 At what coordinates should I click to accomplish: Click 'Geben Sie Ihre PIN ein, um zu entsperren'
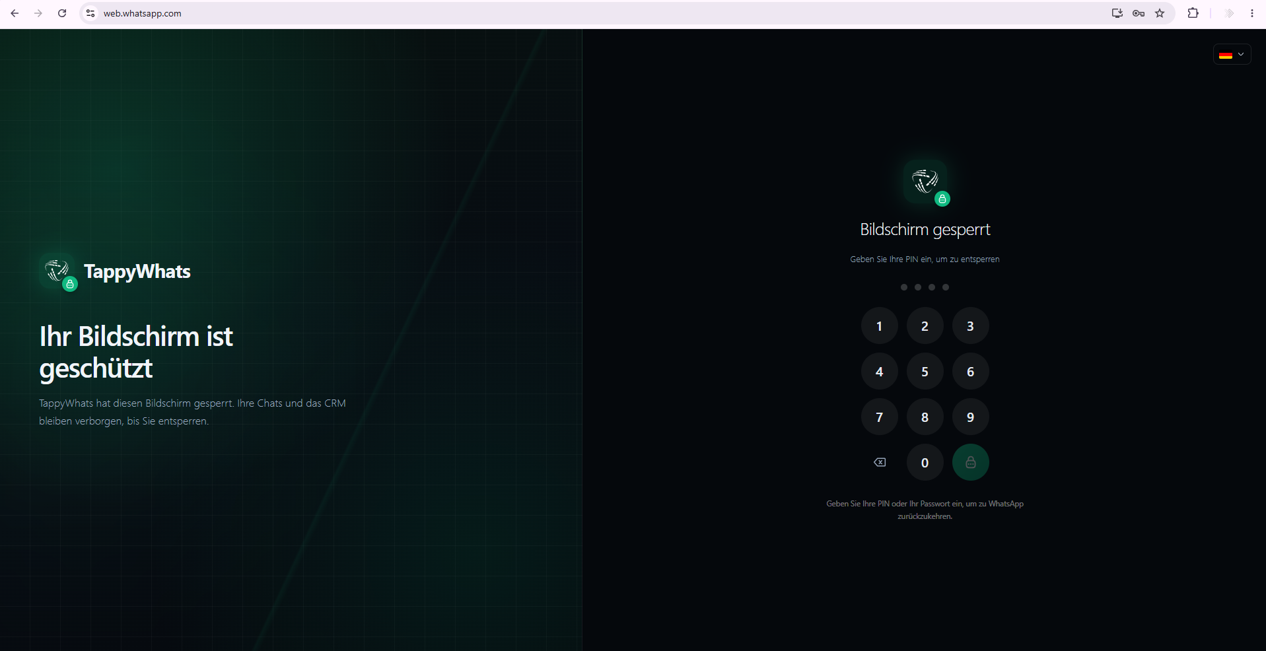(x=925, y=259)
